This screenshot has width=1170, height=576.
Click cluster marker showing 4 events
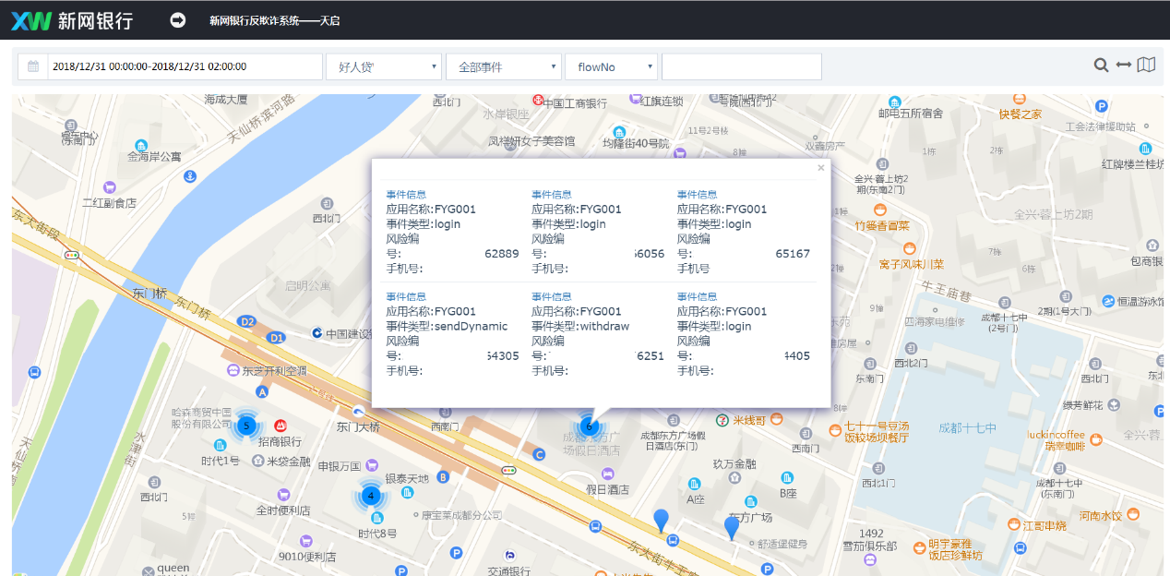pos(371,496)
